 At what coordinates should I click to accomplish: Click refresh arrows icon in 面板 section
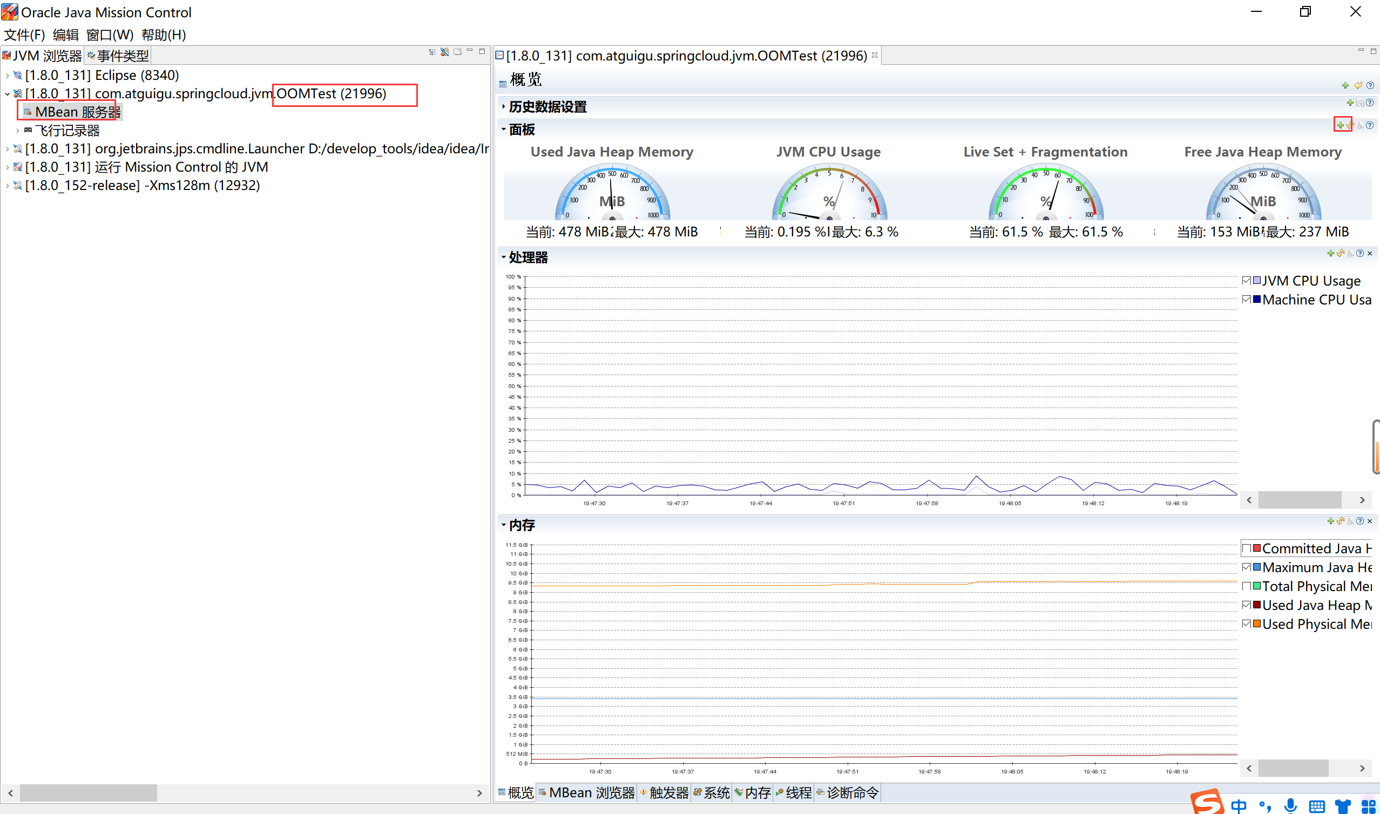click(x=1350, y=125)
